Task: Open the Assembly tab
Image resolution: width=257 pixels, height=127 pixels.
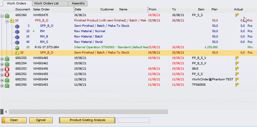Action: click(78, 3)
